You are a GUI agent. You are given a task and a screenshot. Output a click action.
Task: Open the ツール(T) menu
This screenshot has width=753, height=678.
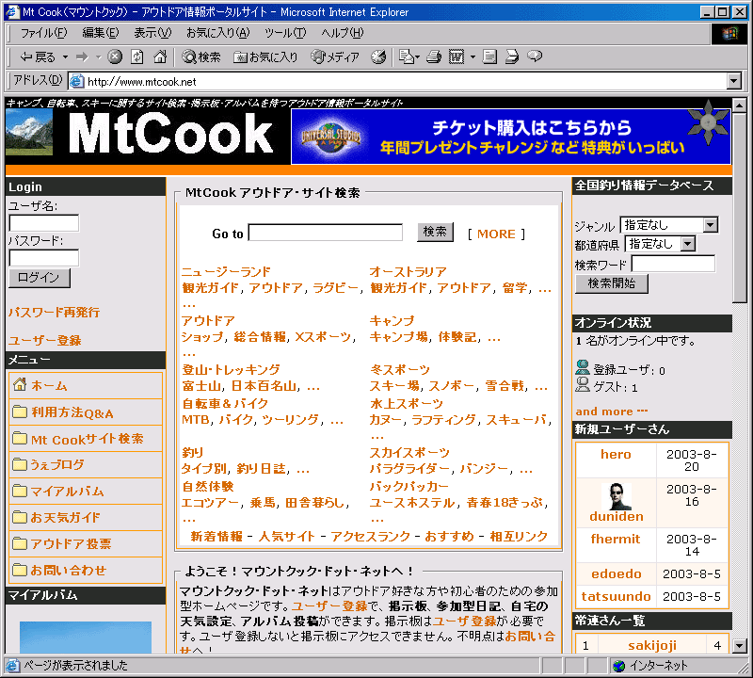point(285,33)
